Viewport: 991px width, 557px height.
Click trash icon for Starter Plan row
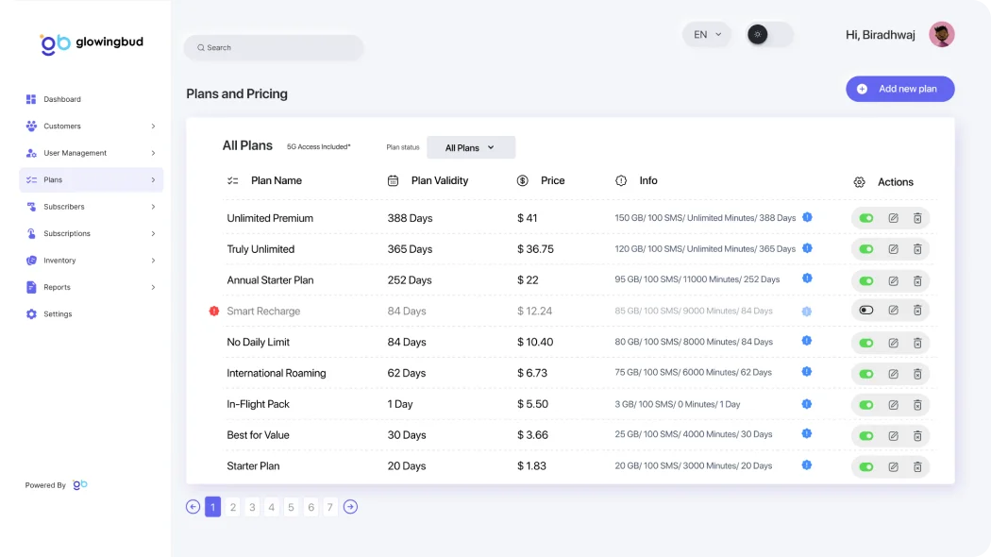pos(917,466)
